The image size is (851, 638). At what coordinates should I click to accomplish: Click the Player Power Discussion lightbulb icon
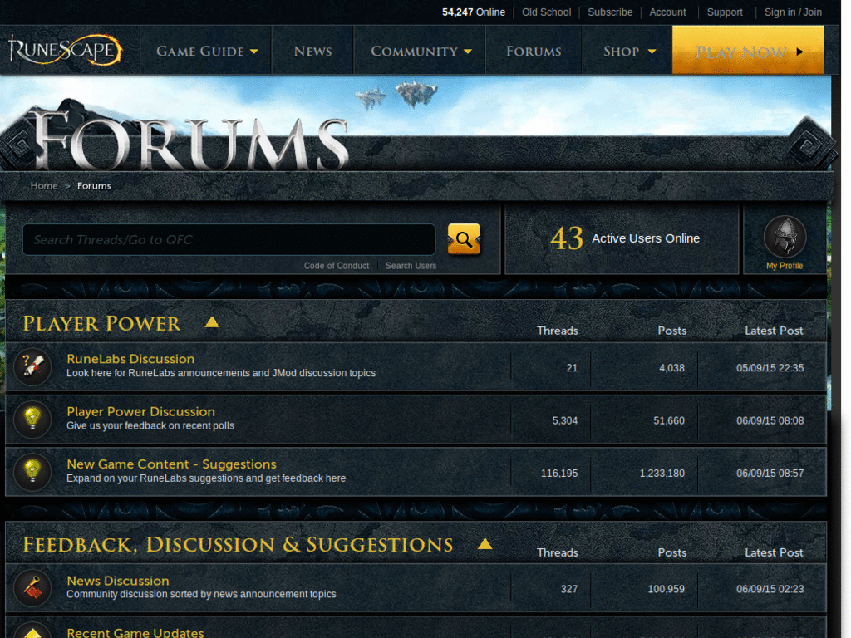32,420
